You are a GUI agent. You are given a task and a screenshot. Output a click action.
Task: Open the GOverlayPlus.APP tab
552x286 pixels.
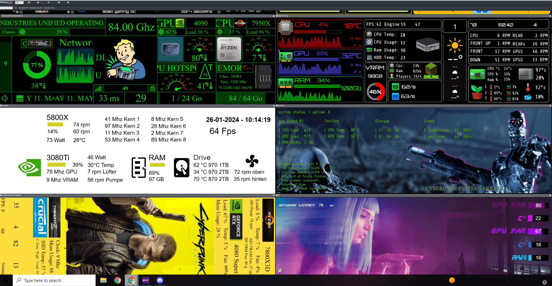click(x=23, y=8)
